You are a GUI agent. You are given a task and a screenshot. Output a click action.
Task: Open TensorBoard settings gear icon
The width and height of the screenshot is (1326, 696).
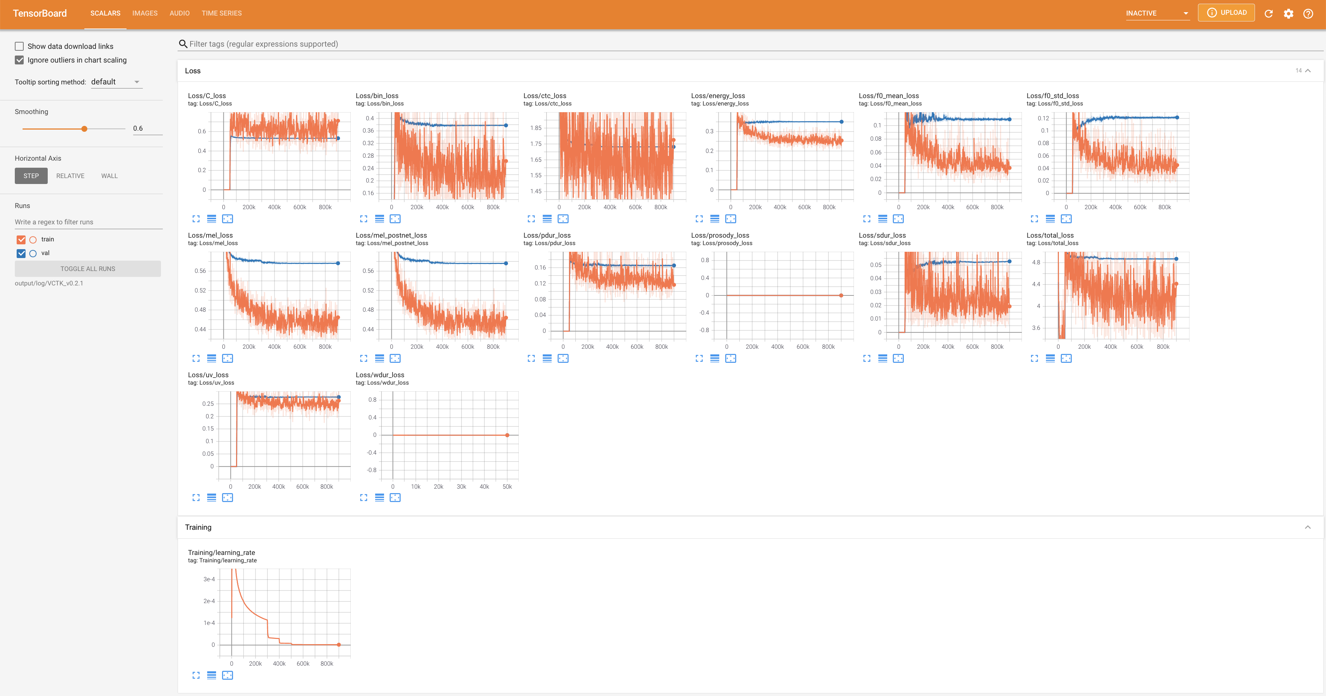[x=1288, y=13]
